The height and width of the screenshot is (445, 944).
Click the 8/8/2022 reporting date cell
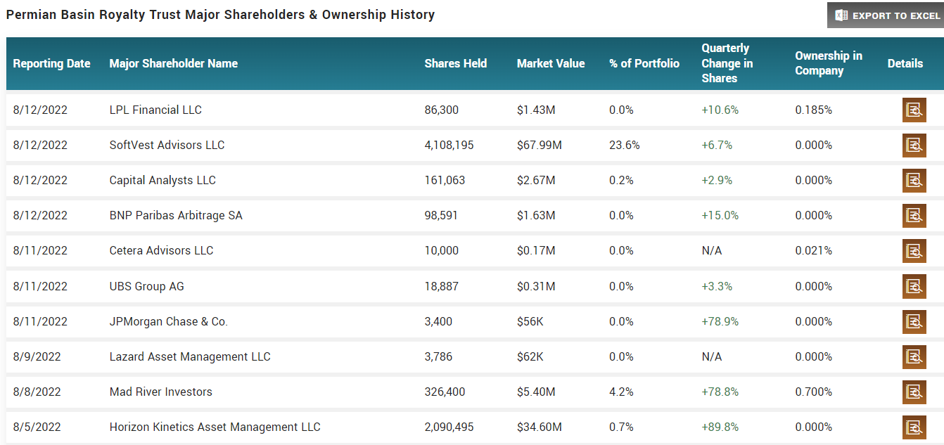coord(37,392)
